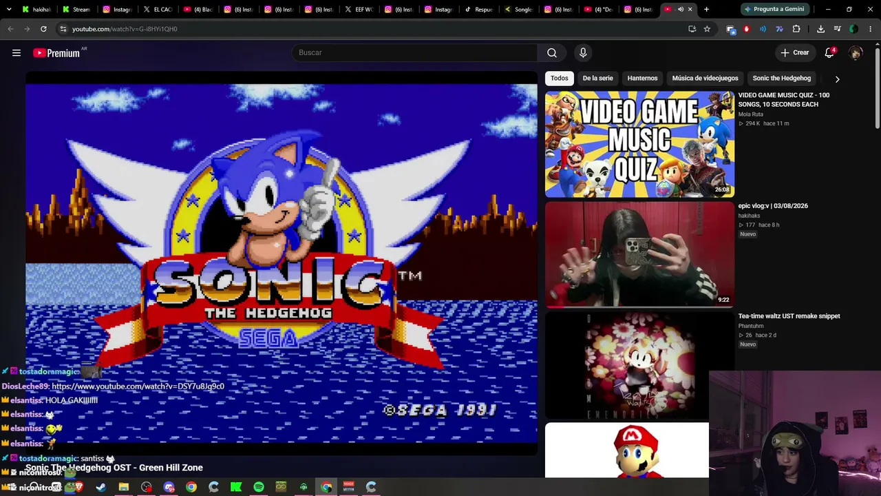
Task: View site information for youtube.com
Action: pos(63,29)
